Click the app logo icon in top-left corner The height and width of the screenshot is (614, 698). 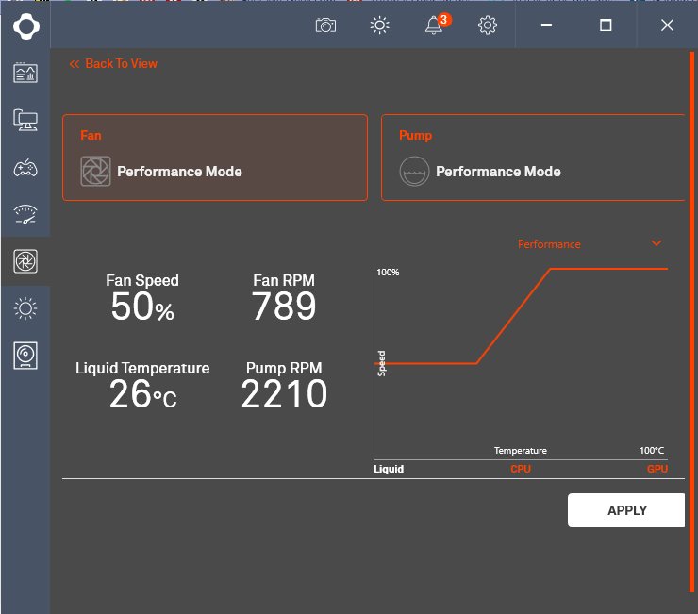point(25,25)
